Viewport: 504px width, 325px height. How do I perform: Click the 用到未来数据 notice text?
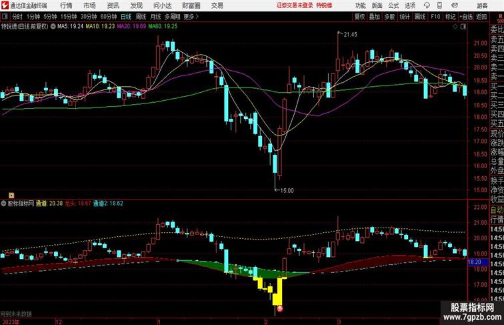tap(16, 314)
